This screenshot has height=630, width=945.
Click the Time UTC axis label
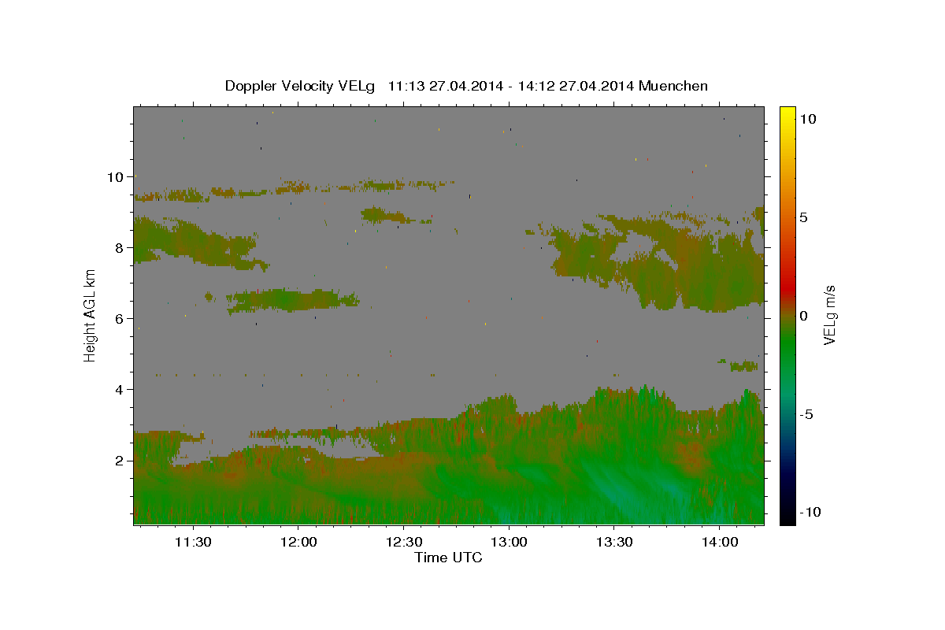(448, 558)
